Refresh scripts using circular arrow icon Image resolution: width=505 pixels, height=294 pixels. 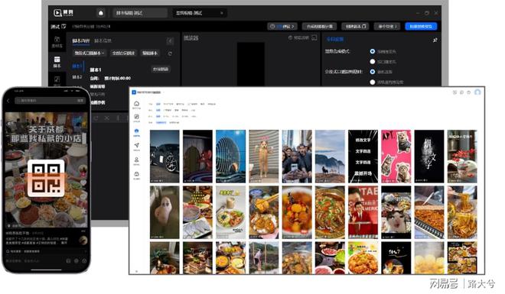point(170,53)
